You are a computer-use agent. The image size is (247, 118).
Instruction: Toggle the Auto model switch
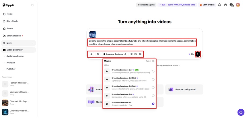pyautogui.click(x=152, y=61)
